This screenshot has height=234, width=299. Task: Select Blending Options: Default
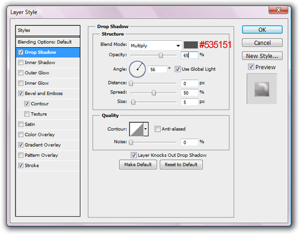coord(48,42)
